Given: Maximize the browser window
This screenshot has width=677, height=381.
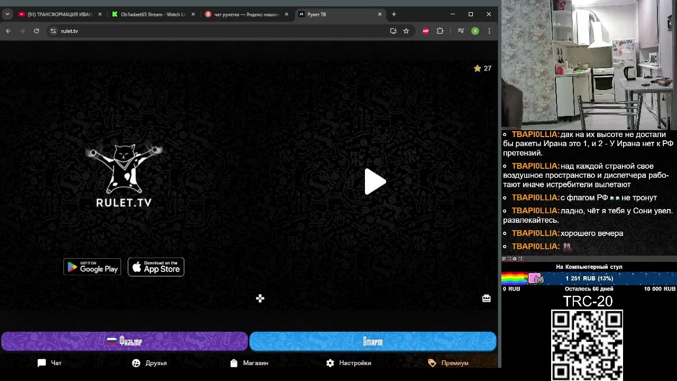Looking at the screenshot, I should [x=471, y=14].
